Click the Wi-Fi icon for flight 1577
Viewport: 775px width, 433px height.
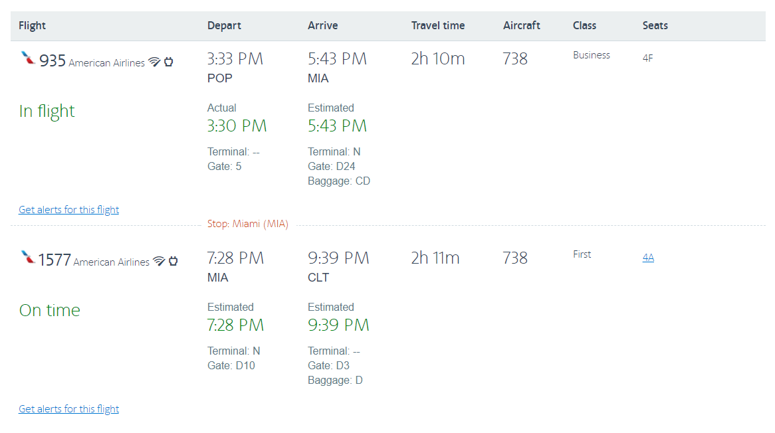(159, 261)
